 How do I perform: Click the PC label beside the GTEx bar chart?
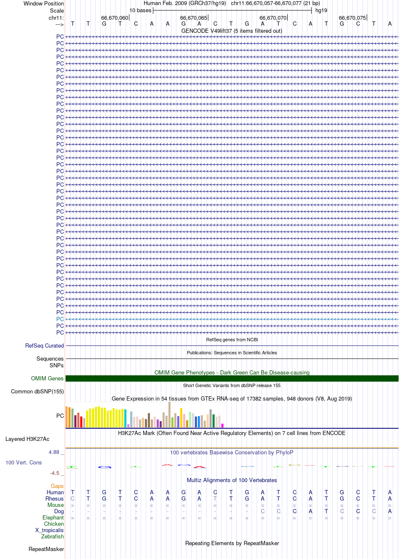(x=60, y=416)
